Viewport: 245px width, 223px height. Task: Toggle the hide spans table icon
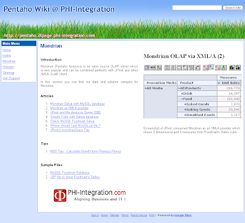tap(173, 67)
